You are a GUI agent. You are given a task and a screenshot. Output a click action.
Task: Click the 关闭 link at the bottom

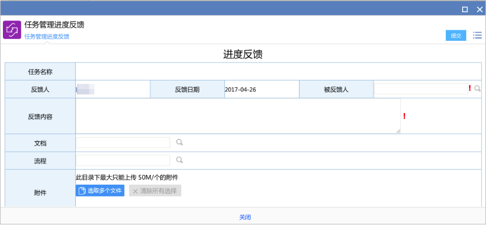(245, 217)
